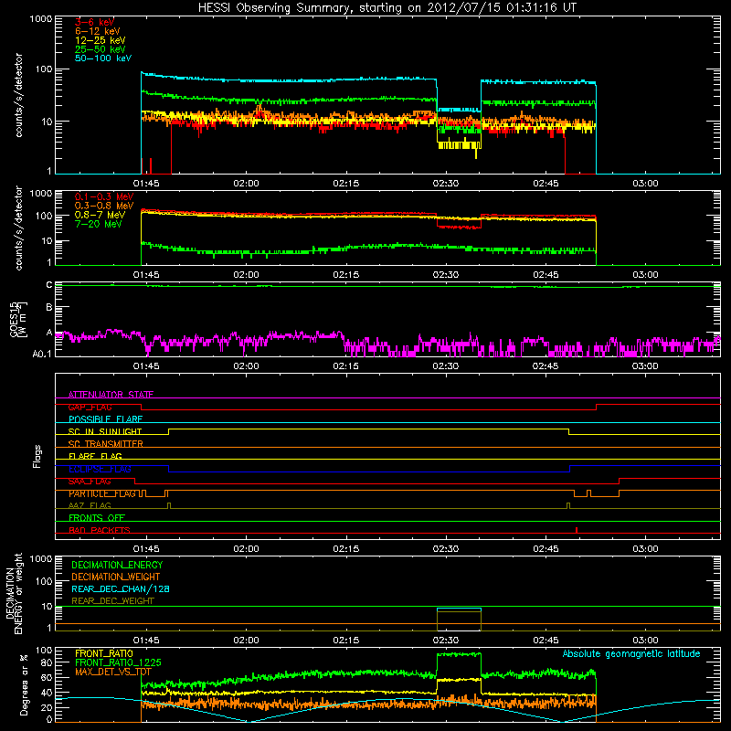This screenshot has width=731, height=731.
Task: Click the Flags vertical axis title
Action: point(37,456)
